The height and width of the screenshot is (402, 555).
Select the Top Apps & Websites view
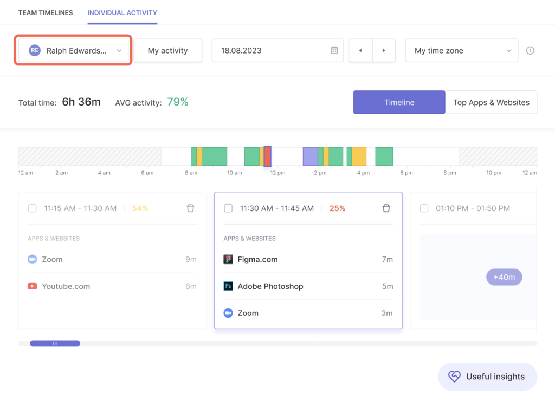click(491, 102)
